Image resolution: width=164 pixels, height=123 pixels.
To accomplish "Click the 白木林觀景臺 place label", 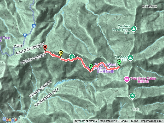I will click(x=105, y=71).
